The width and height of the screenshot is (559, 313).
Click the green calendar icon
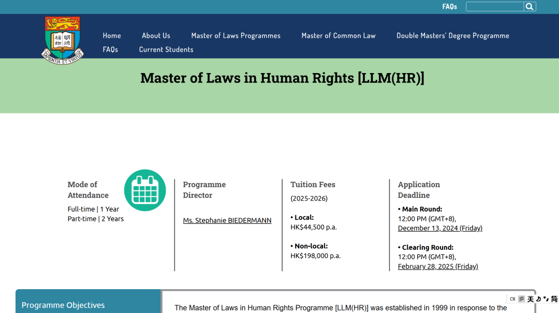pyautogui.click(x=145, y=190)
